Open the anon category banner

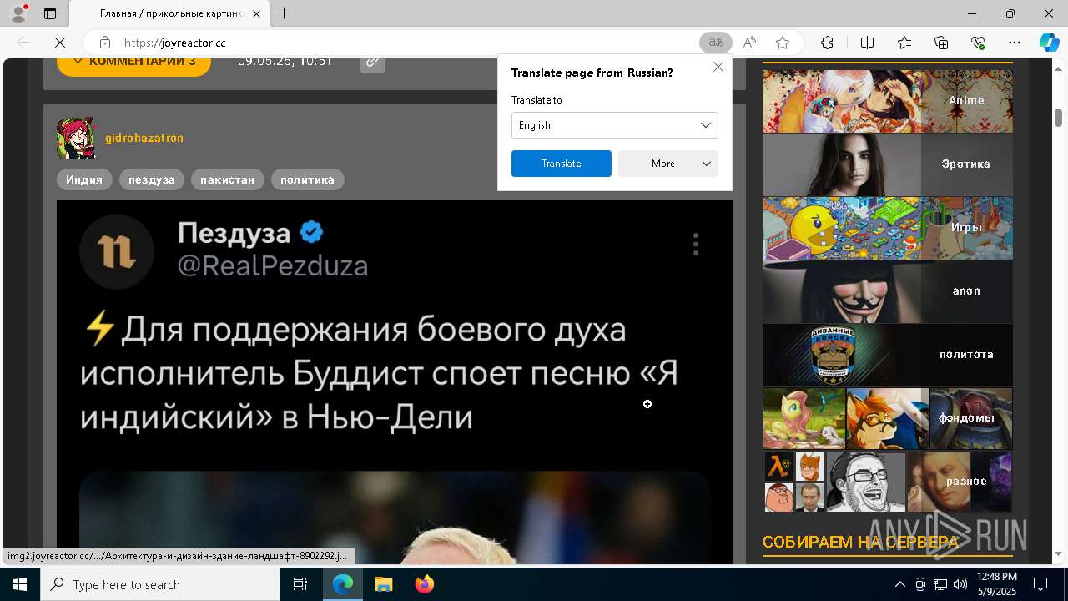887,291
